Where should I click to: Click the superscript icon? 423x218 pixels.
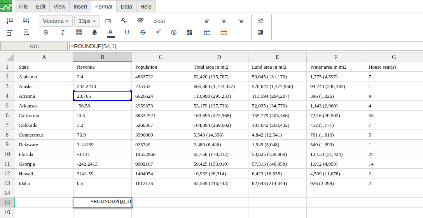(x=158, y=32)
